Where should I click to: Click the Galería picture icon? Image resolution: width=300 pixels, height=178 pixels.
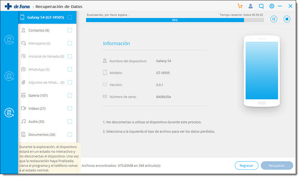23,95
